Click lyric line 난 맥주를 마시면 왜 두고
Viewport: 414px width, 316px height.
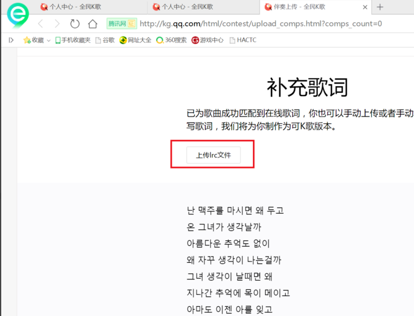point(236,211)
